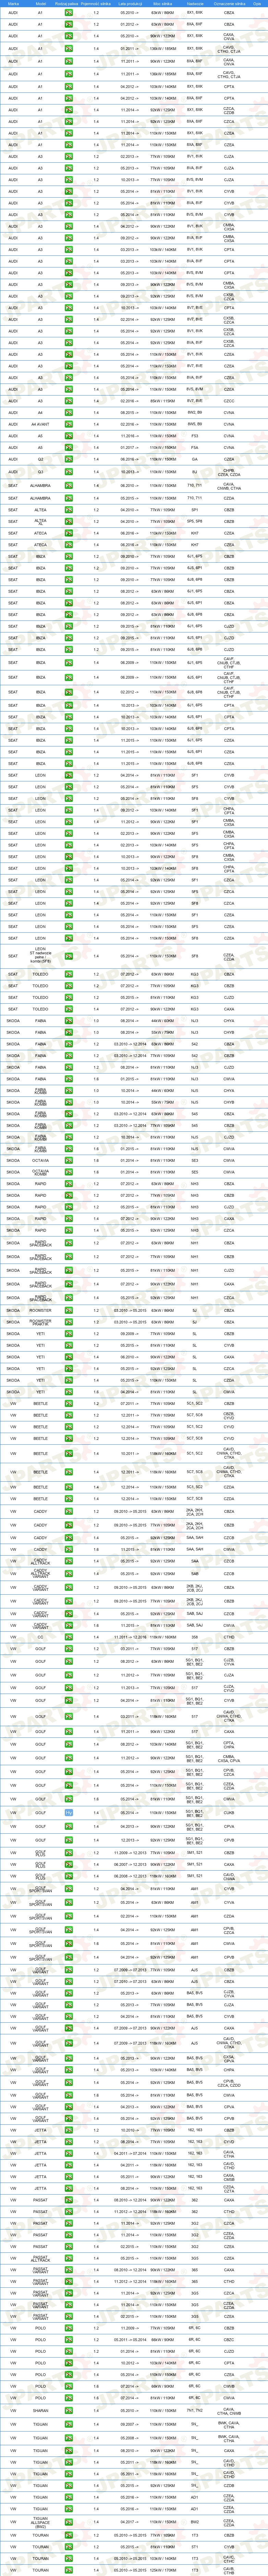Click the green icon in the SEAT LEON ST row
The height and width of the screenshot is (2576, 268).
point(69,956)
